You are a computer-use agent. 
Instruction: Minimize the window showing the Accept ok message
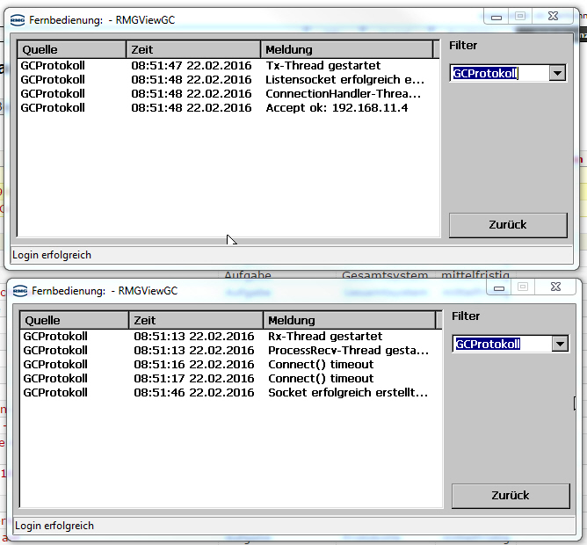tap(497, 17)
